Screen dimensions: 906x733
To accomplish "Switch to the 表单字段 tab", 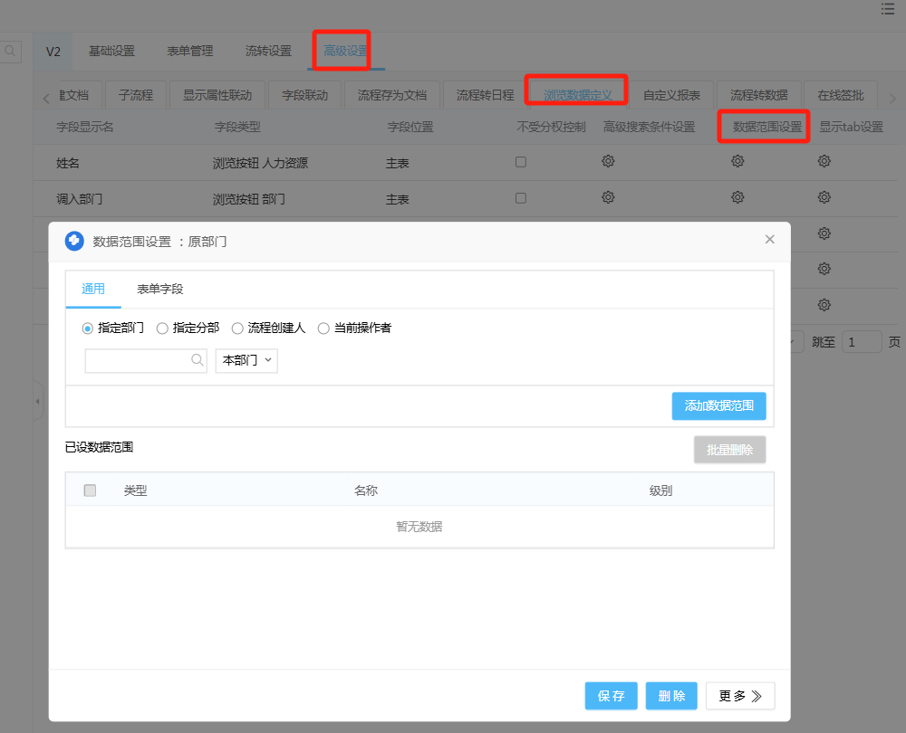I will click(x=160, y=290).
